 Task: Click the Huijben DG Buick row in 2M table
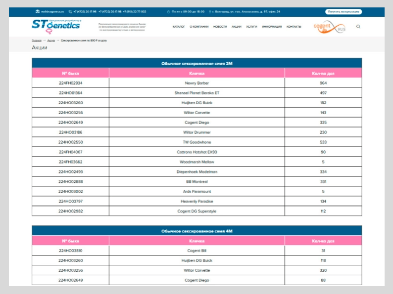(x=197, y=103)
